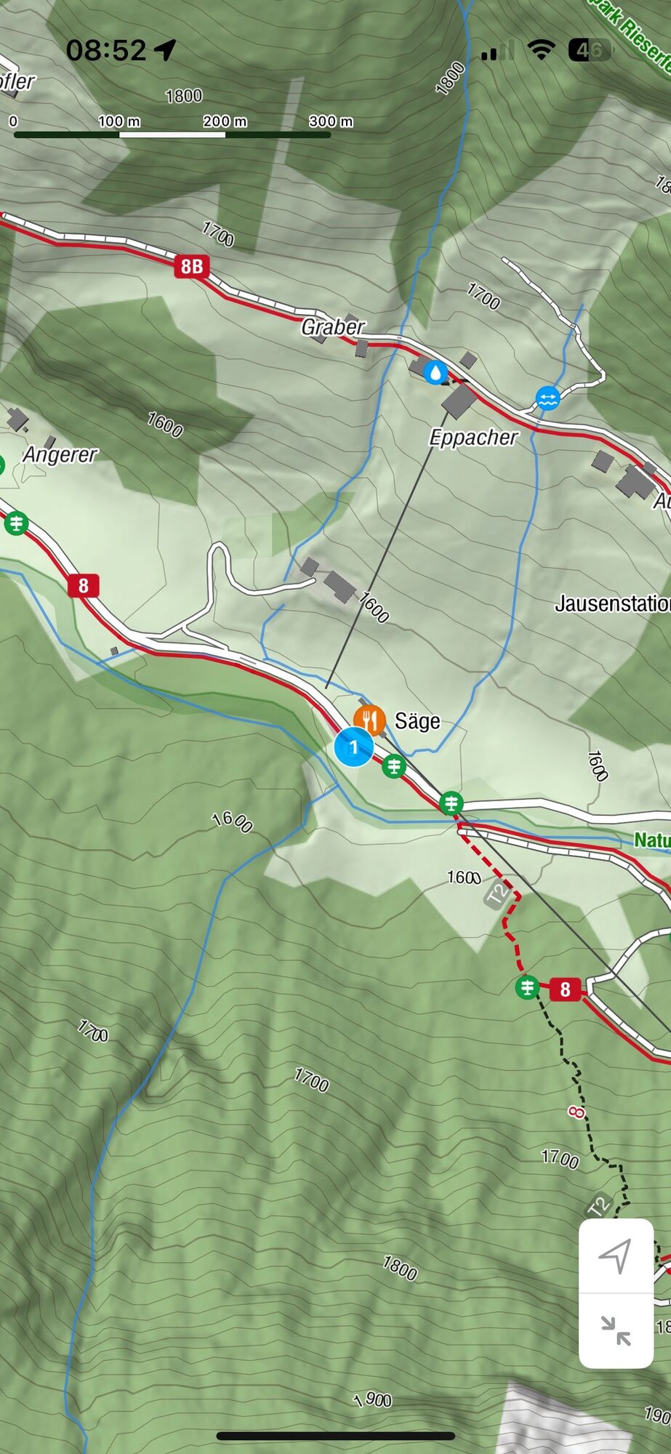671x1454 pixels.
Task: Tap the green signpost at the road junction
Action: (451, 803)
